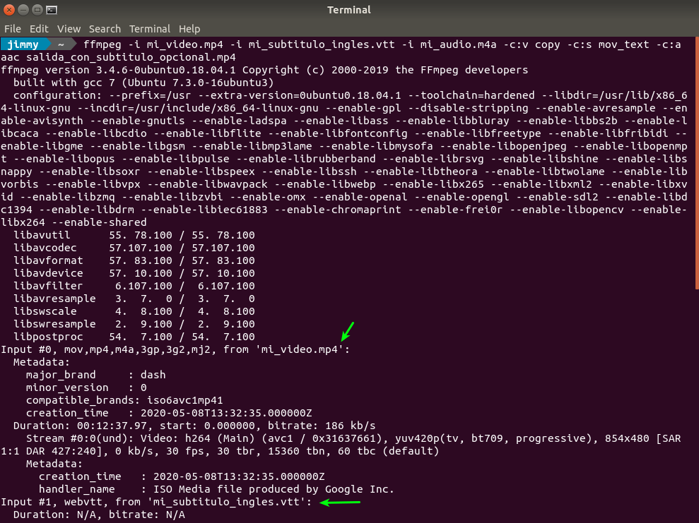Screen dimensions: 699x523
Task: Click the tilde home directory prompt segment
Action: click(61, 44)
